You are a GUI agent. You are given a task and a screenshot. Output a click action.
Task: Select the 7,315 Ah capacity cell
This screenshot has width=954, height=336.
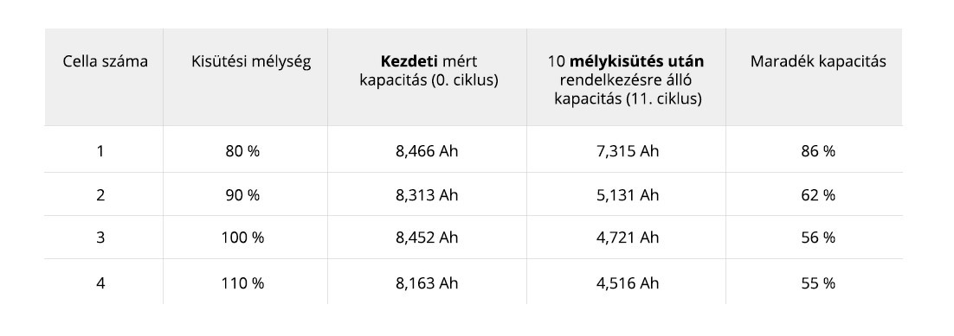(x=628, y=151)
